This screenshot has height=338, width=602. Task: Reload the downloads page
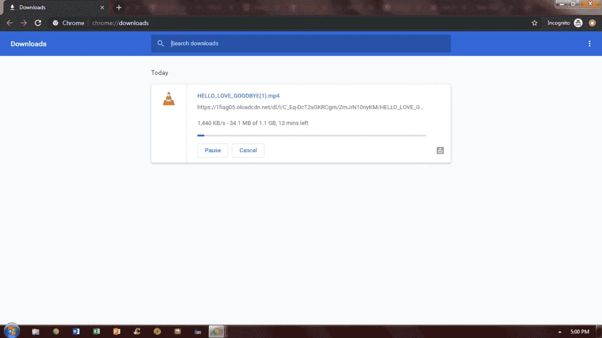click(x=38, y=23)
